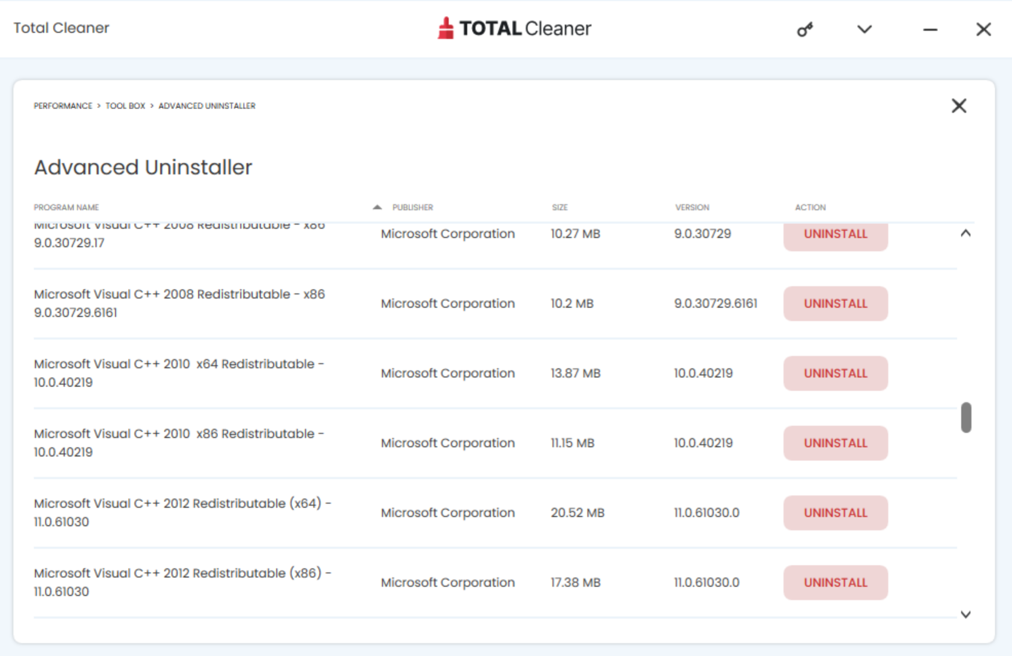Sort by VERSION column header
The height and width of the screenshot is (656, 1012).
[692, 207]
